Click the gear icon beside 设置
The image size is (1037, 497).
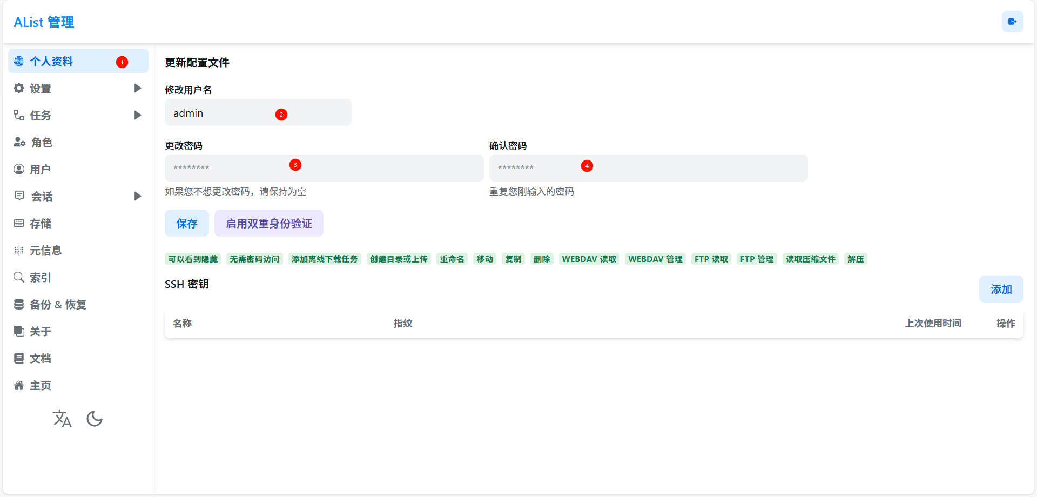click(x=19, y=88)
